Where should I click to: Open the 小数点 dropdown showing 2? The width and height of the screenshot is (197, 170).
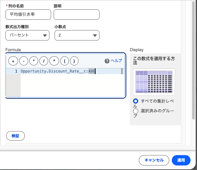click(77, 35)
